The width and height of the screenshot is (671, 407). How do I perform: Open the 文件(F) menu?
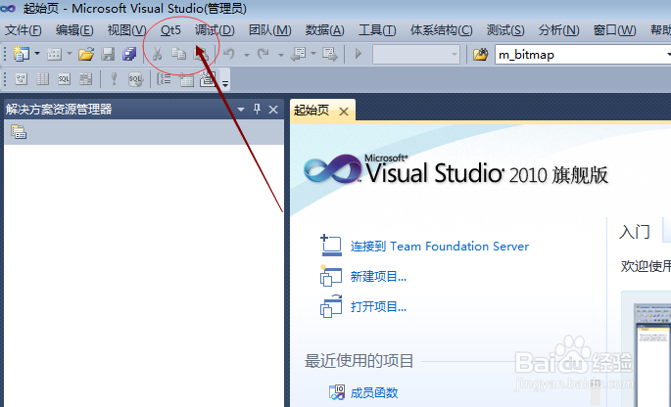coord(24,30)
